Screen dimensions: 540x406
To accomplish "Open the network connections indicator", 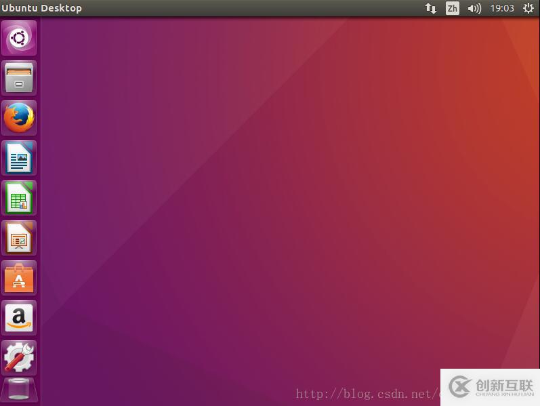I will coord(430,8).
